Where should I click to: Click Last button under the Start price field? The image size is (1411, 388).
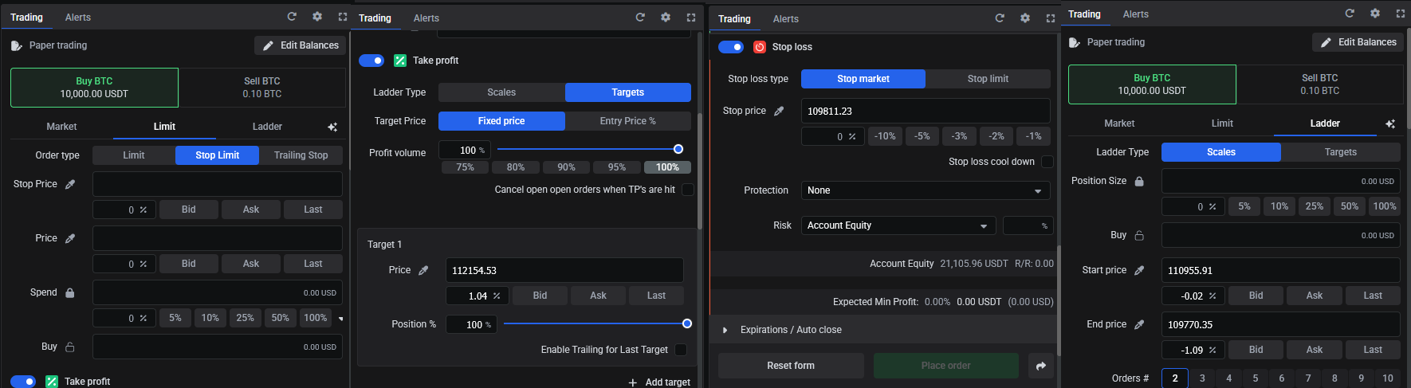pyautogui.click(x=1373, y=296)
